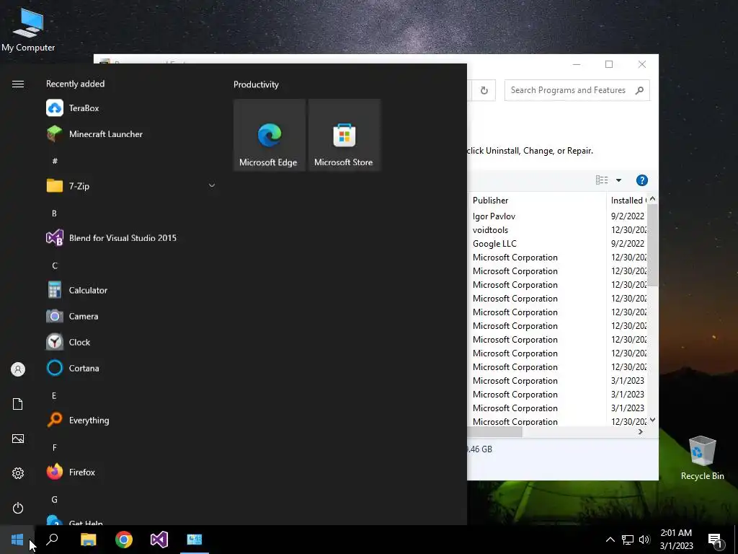Select the voidtools publisher row
This screenshot has height=554, width=738.
point(490,230)
